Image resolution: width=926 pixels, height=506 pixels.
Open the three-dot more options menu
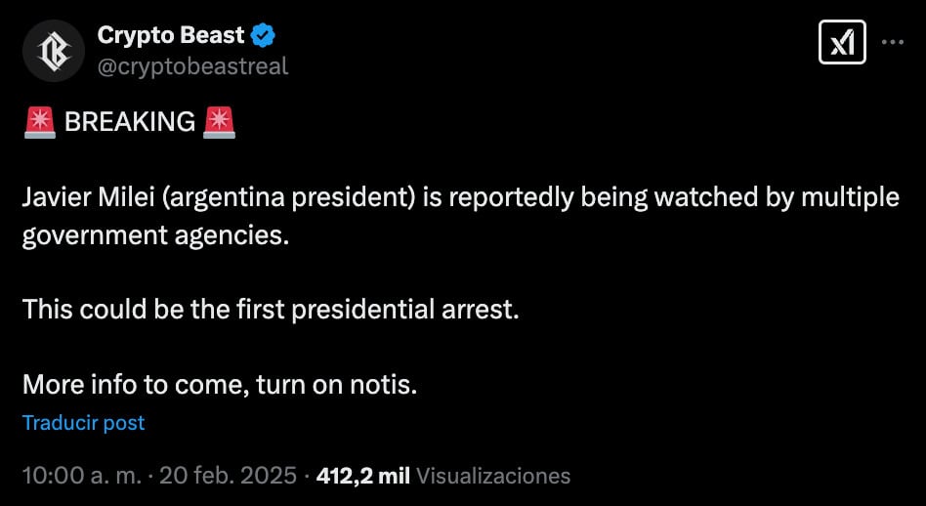(893, 42)
